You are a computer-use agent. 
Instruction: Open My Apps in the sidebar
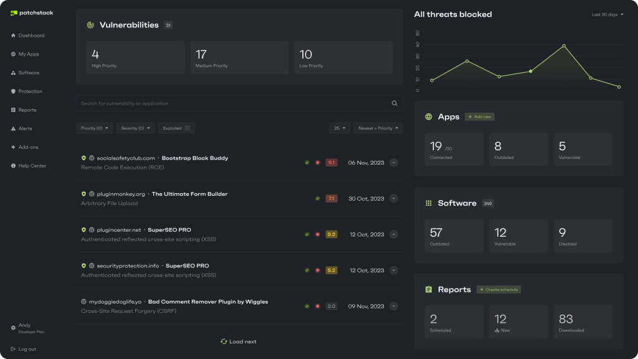[28, 54]
